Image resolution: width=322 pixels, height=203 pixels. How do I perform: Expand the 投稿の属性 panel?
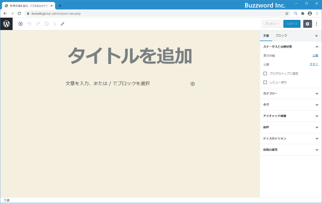pos(291,150)
